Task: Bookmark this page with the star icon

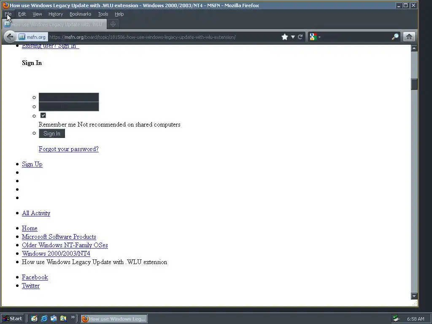Action: click(x=285, y=37)
